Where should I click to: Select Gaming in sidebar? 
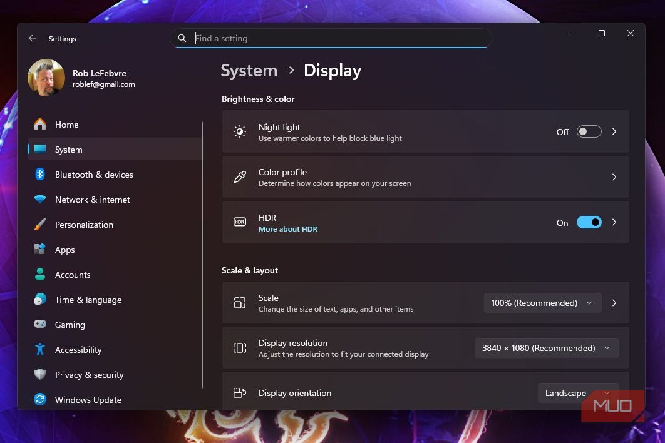pyautogui.click(x=115, y=324)
